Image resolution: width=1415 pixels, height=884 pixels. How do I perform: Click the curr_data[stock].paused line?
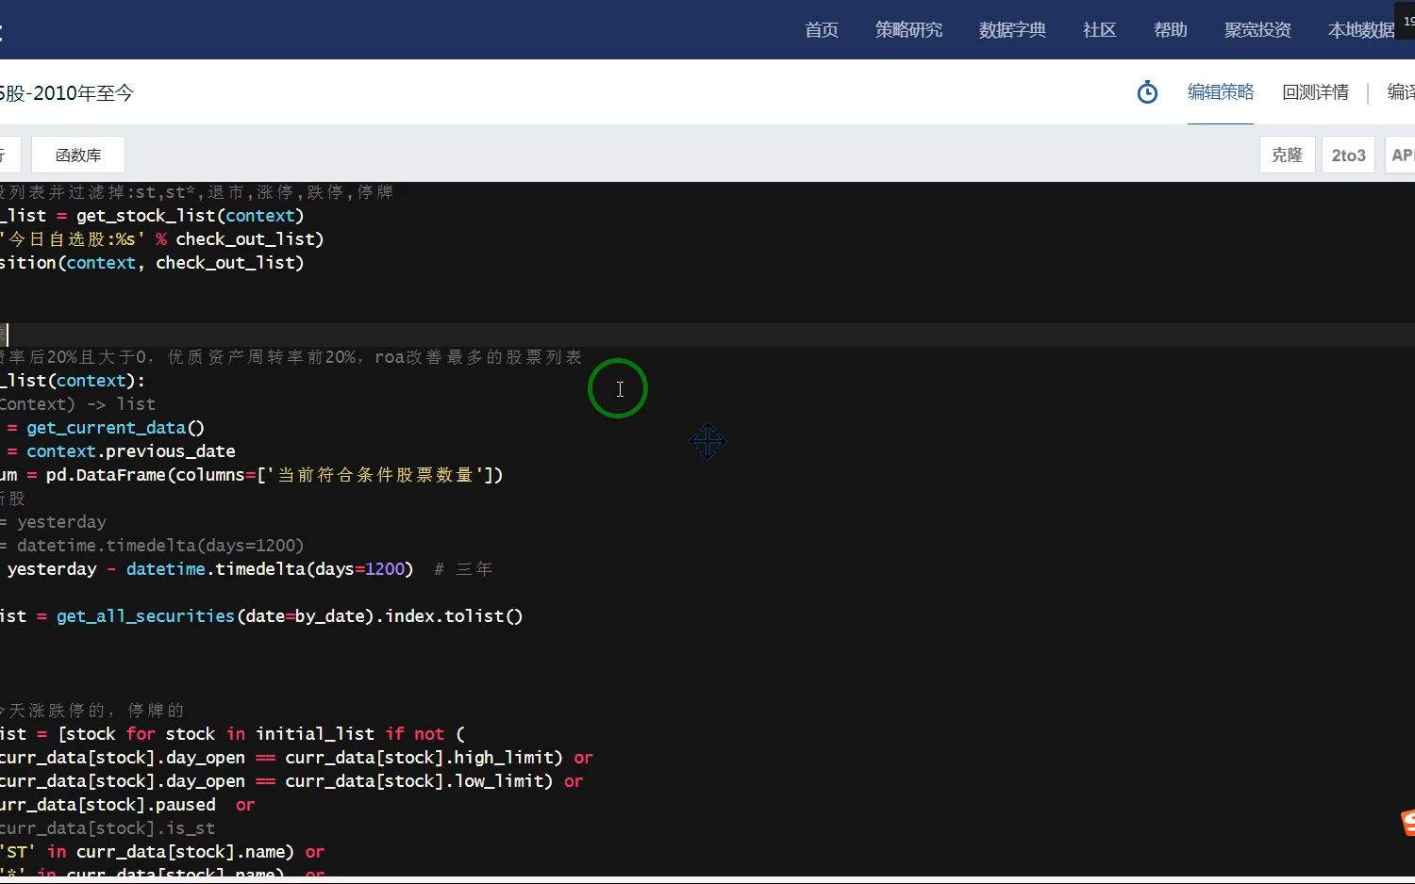point(127,805)
